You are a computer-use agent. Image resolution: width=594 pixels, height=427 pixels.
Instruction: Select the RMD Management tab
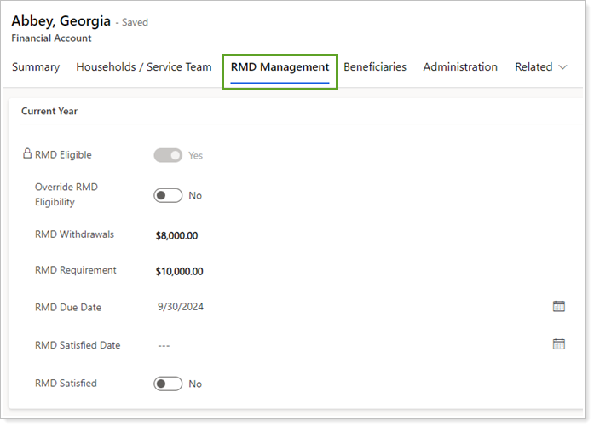280,67
